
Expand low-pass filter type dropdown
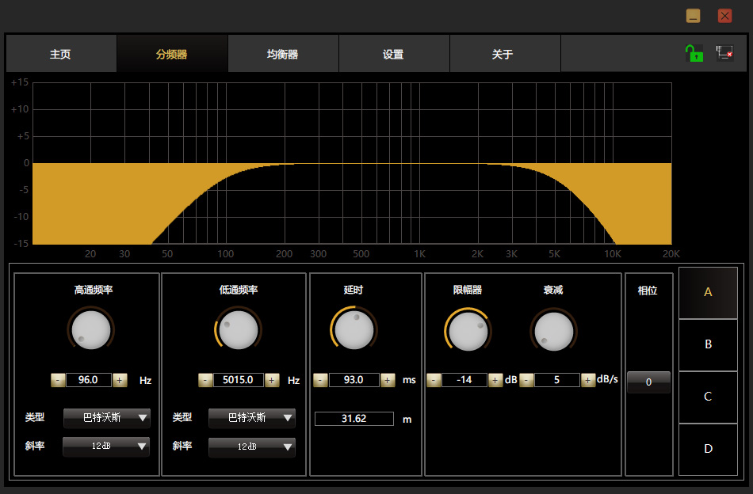click(251, 417)
